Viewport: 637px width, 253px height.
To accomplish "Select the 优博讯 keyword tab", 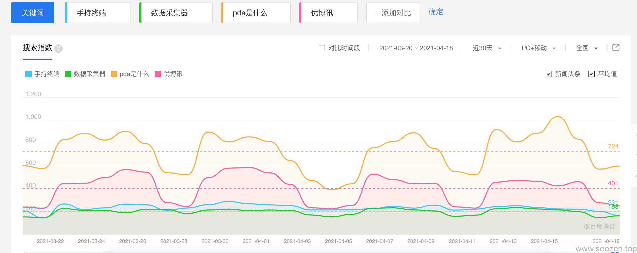I will pyautogui.click(x=328, y=12).
